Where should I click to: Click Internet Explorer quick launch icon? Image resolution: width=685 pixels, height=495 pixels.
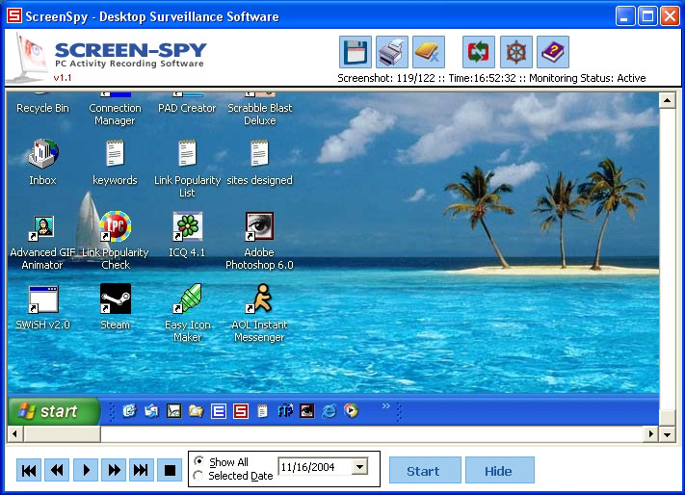[329, 411]
